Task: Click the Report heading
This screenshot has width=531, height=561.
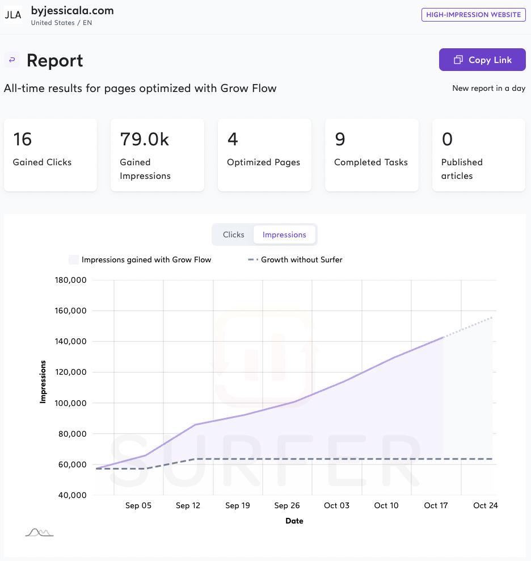Action: pyautogui.click(x=54, y=60)
